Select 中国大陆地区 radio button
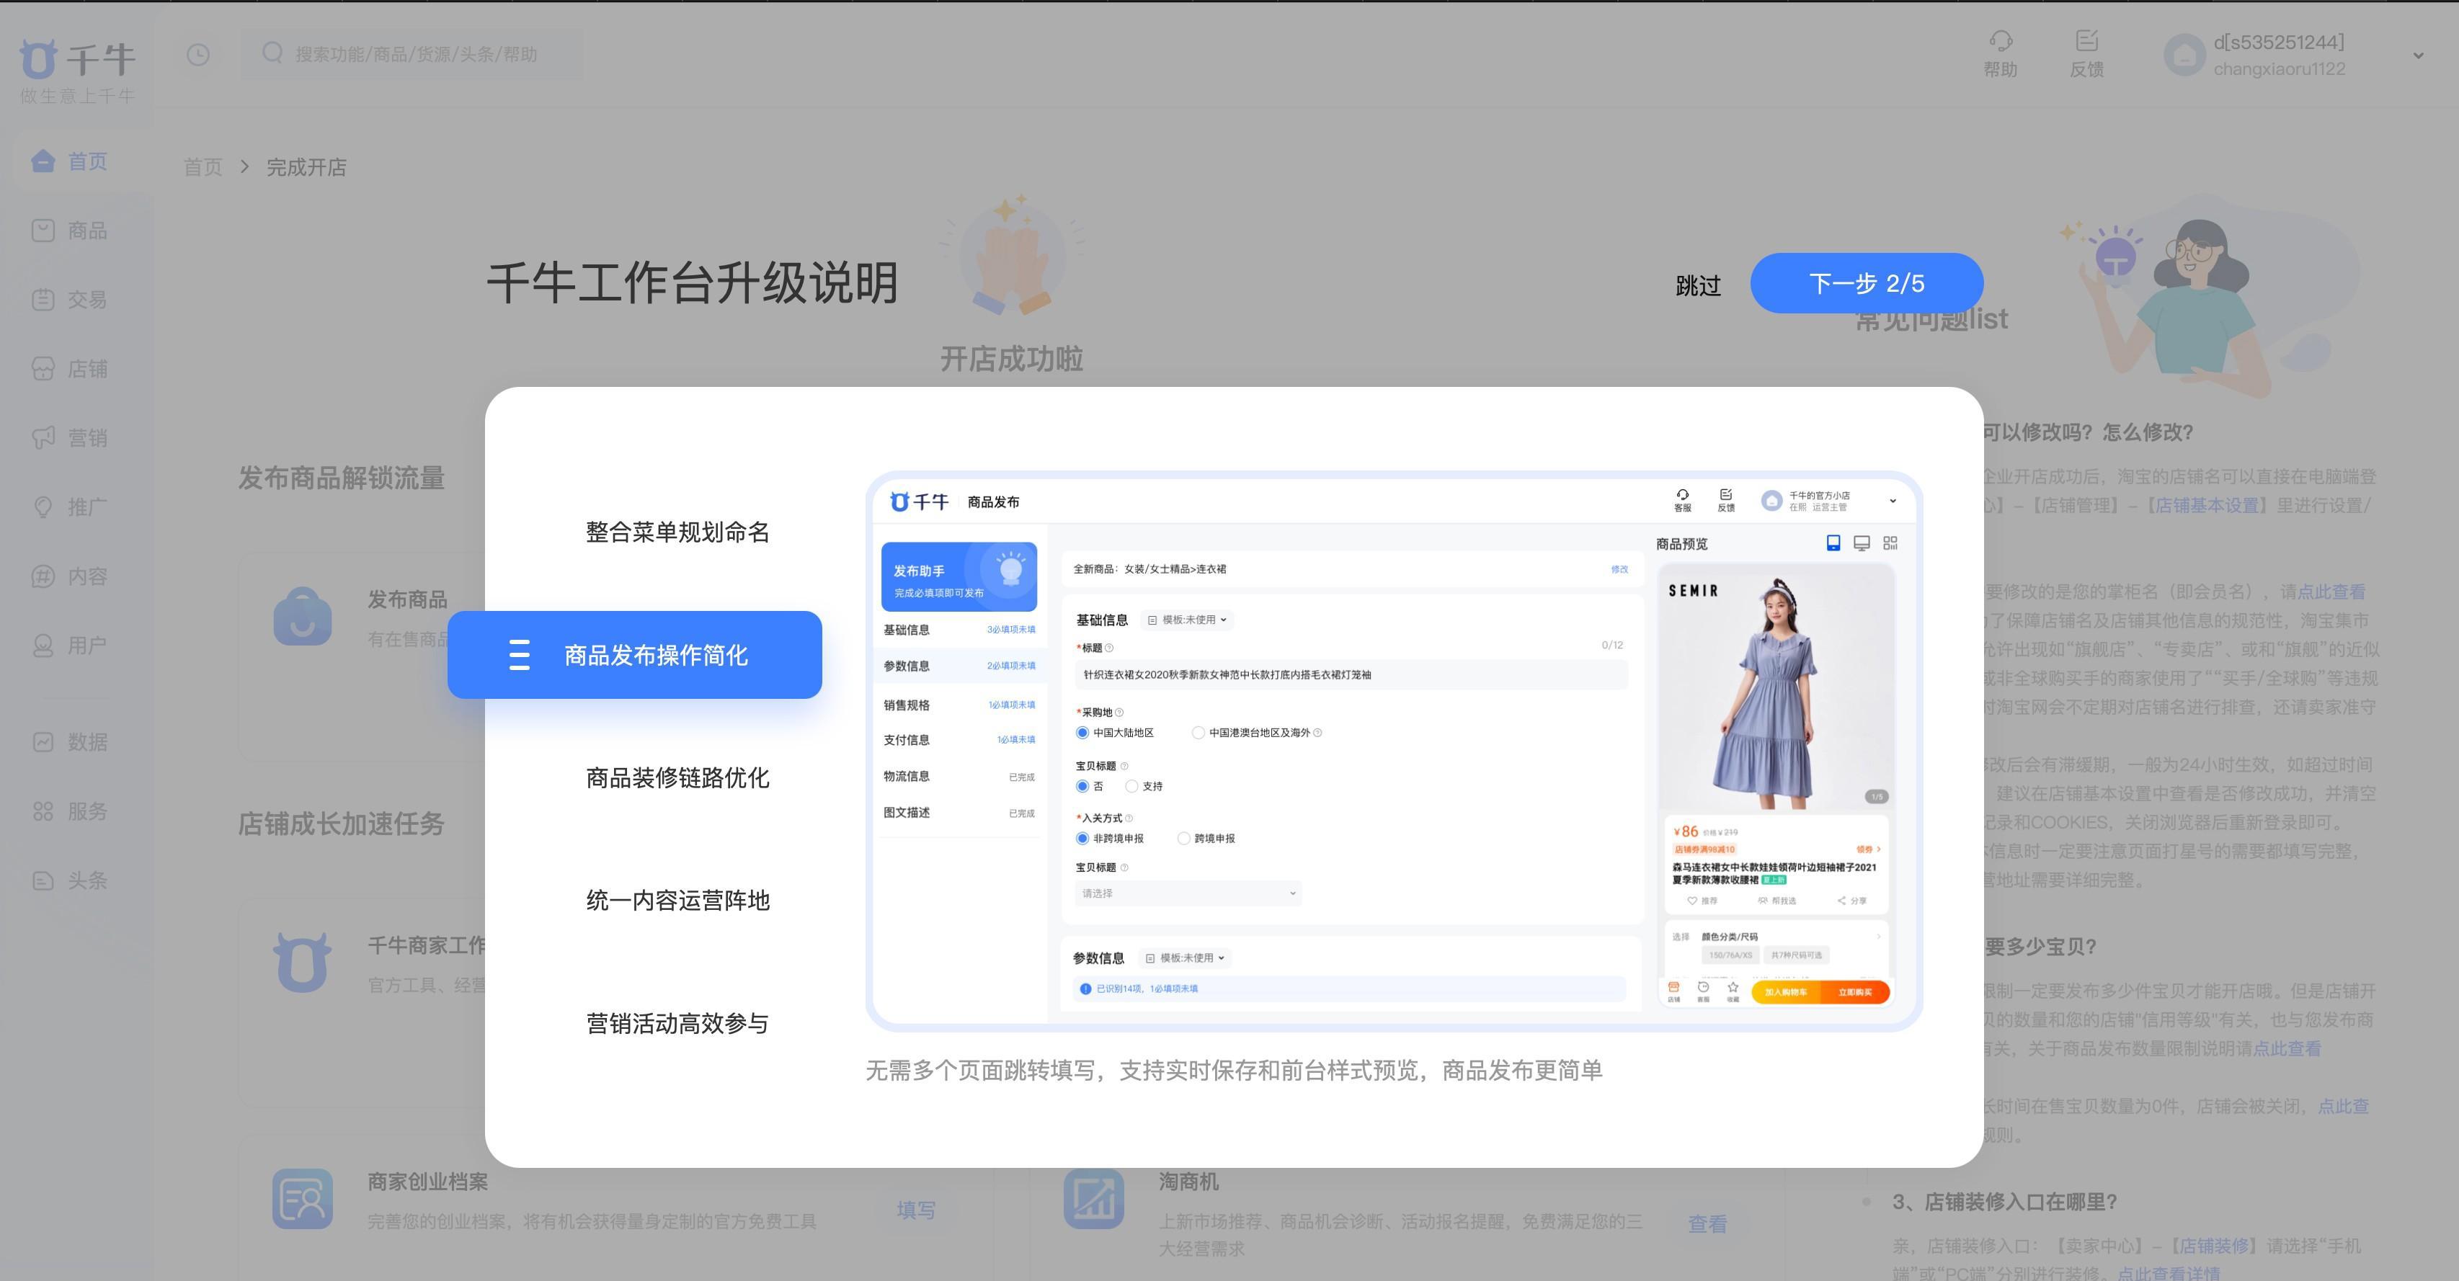This screenshot has height=1281, width=2459. [x=1082, y=733]
